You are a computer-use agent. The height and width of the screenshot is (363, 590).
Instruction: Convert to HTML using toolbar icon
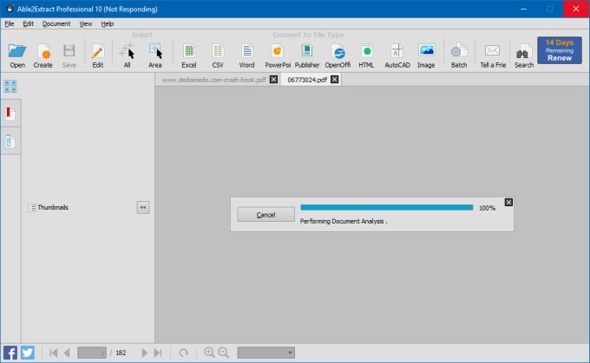366,54
